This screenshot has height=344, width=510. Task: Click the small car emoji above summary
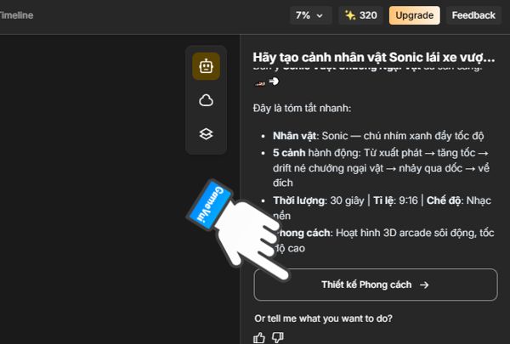coord(260,83)
